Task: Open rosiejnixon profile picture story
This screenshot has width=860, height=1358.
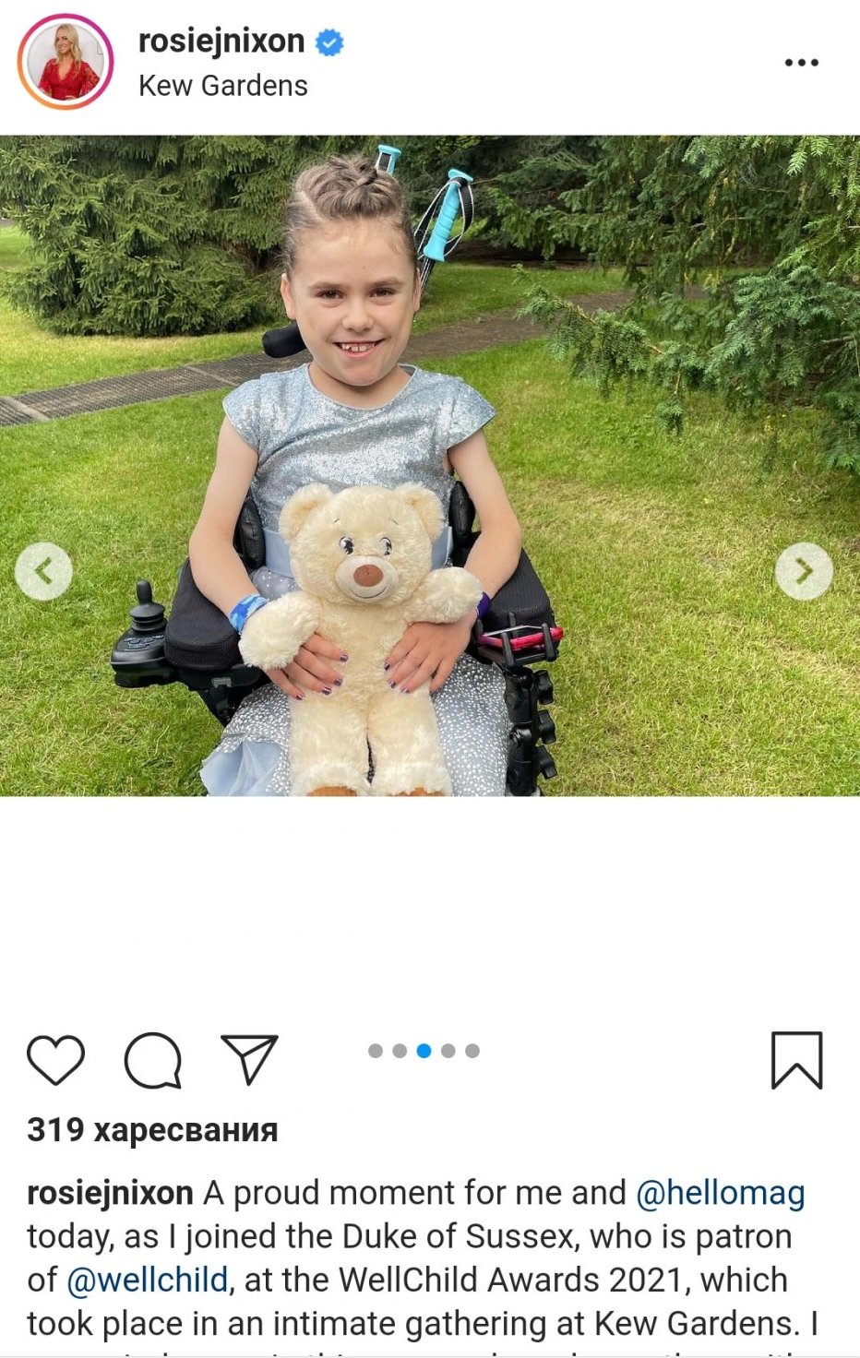Action: tap(66, 62)
